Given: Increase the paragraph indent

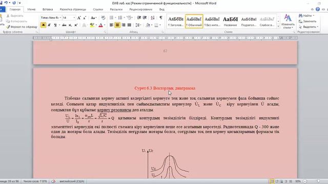Looking at the screenshot, I should click(145, 18).
